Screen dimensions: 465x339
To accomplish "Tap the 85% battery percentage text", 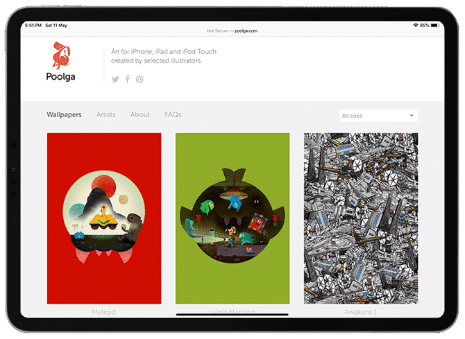I will pos(424,26).
